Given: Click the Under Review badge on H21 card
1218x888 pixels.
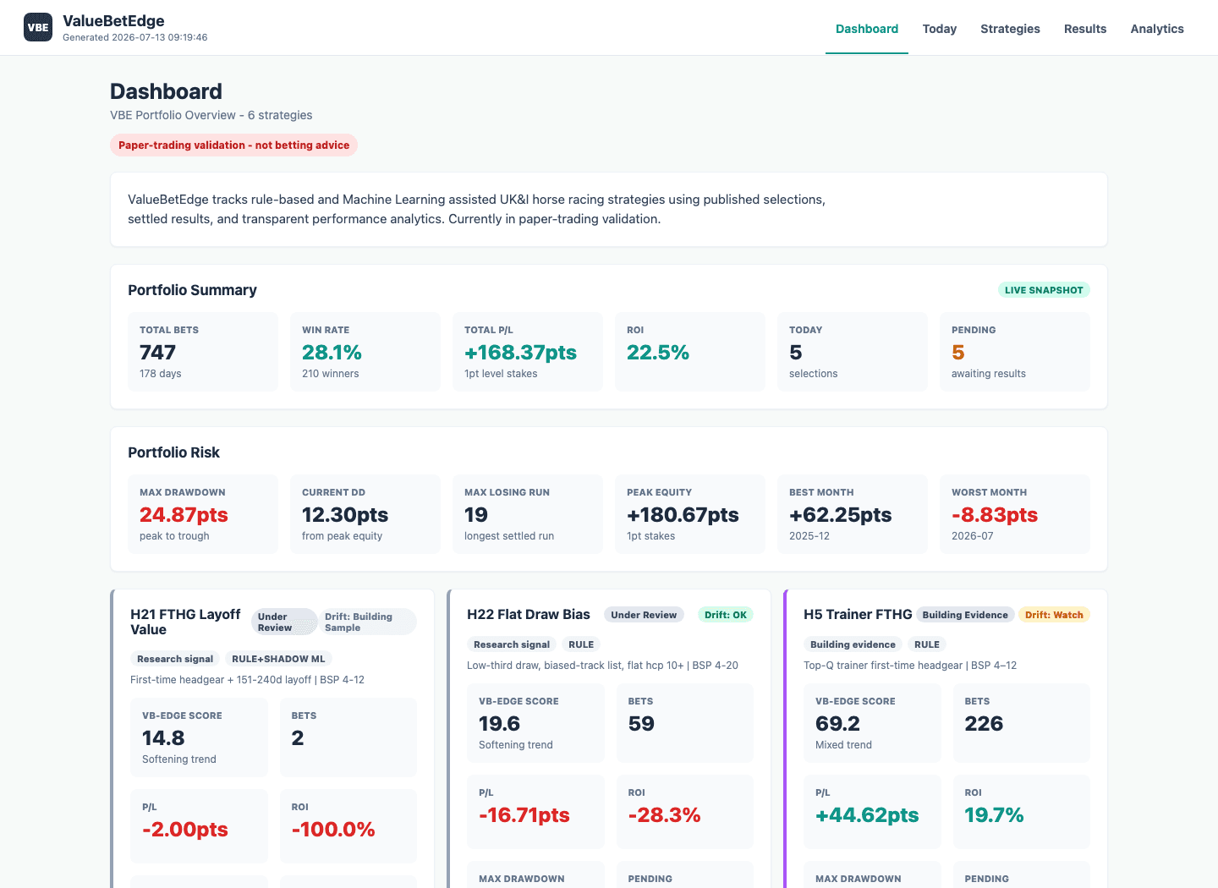Looking at the screenshot, I should (284, 622).
